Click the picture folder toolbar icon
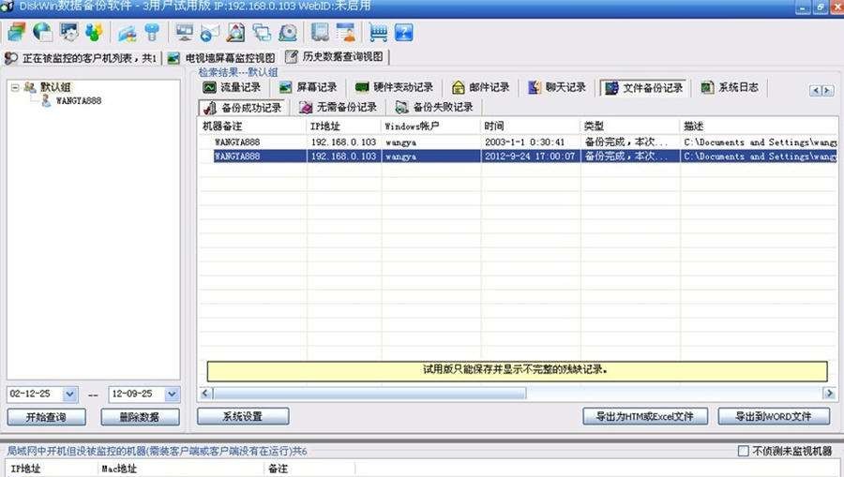 coord(128,33)
